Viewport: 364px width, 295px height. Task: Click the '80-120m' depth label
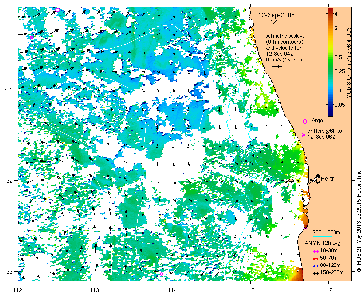[x=330, y=265]
